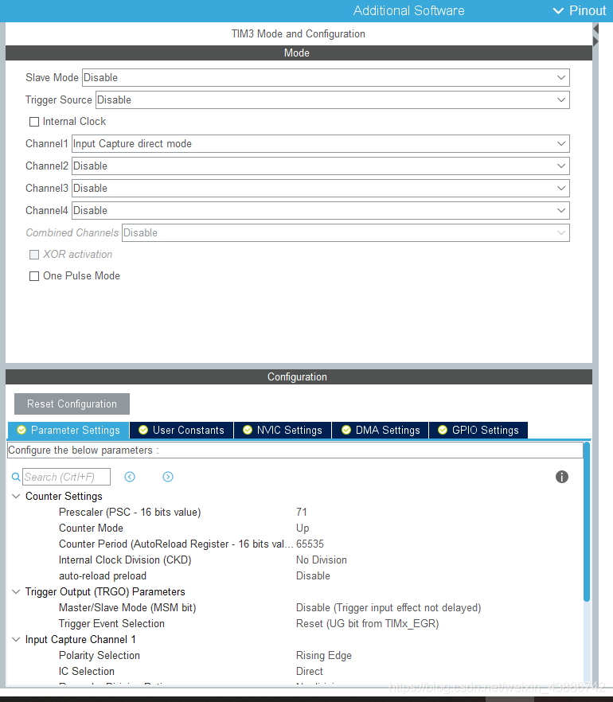
Task: Click the parameter Search field
Action: point(66,477)
